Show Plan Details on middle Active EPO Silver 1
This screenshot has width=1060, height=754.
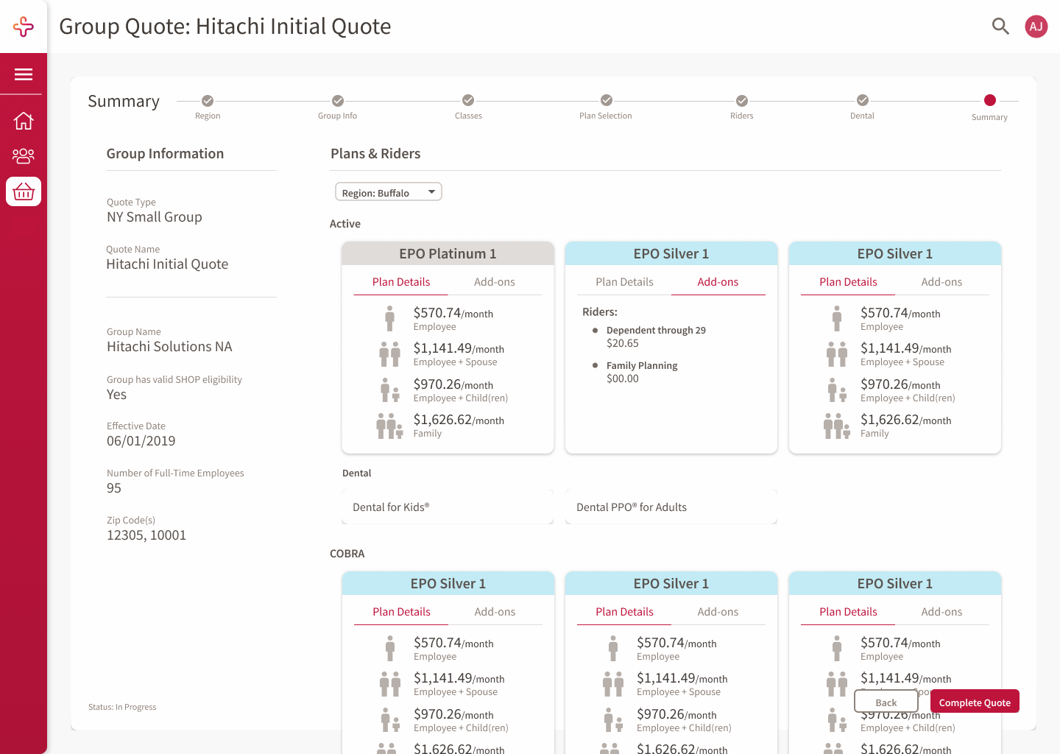(624, 282)
